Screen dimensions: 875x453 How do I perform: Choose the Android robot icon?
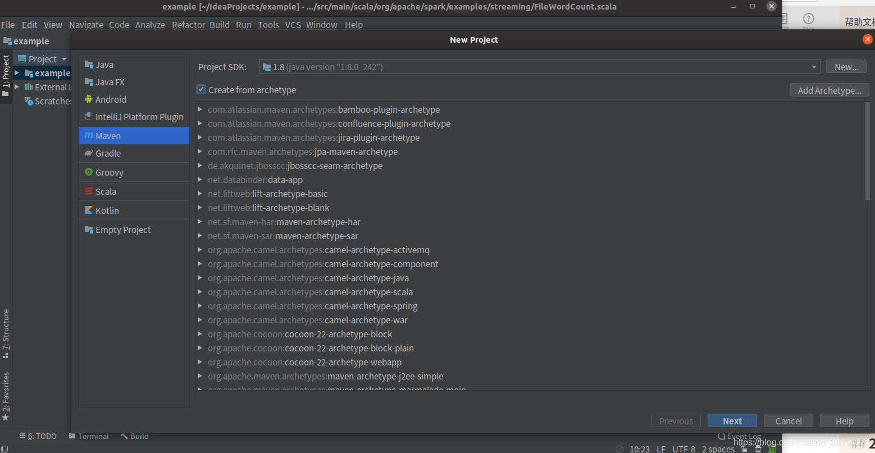[89, 99]
